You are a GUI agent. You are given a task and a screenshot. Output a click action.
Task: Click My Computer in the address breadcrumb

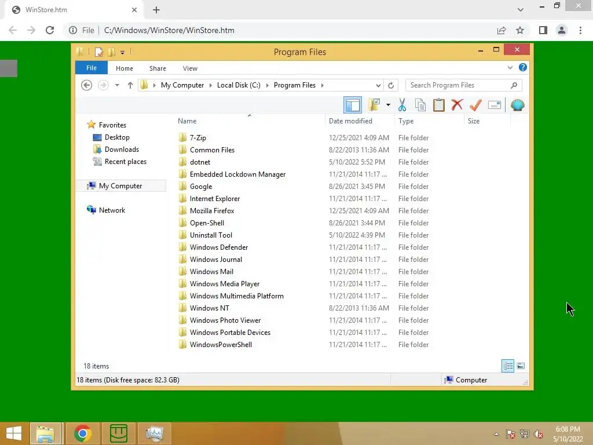(x=182, y=85)
